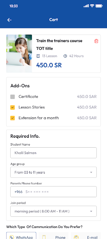Viewport: 107px width, 239px height.
Task: Tap the WhatsApp phone icon
Action: (x=12, y=237)
